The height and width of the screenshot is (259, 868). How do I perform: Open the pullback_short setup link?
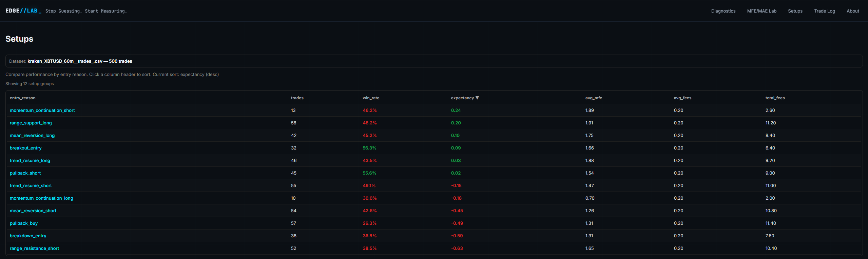tap(25, 173)
